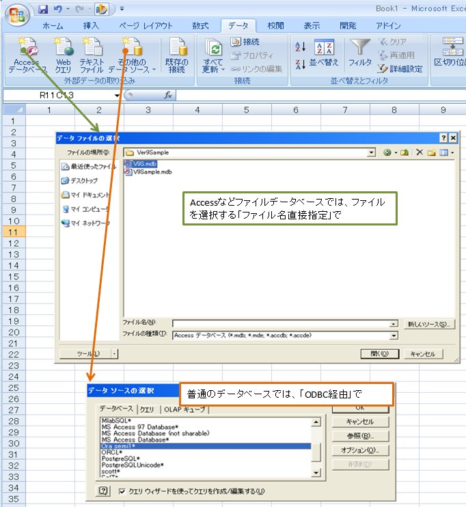The width and height of the screenshot is (466, 507).
Task: Switch to 数式 formulas tab
Action: click(200, 26)
